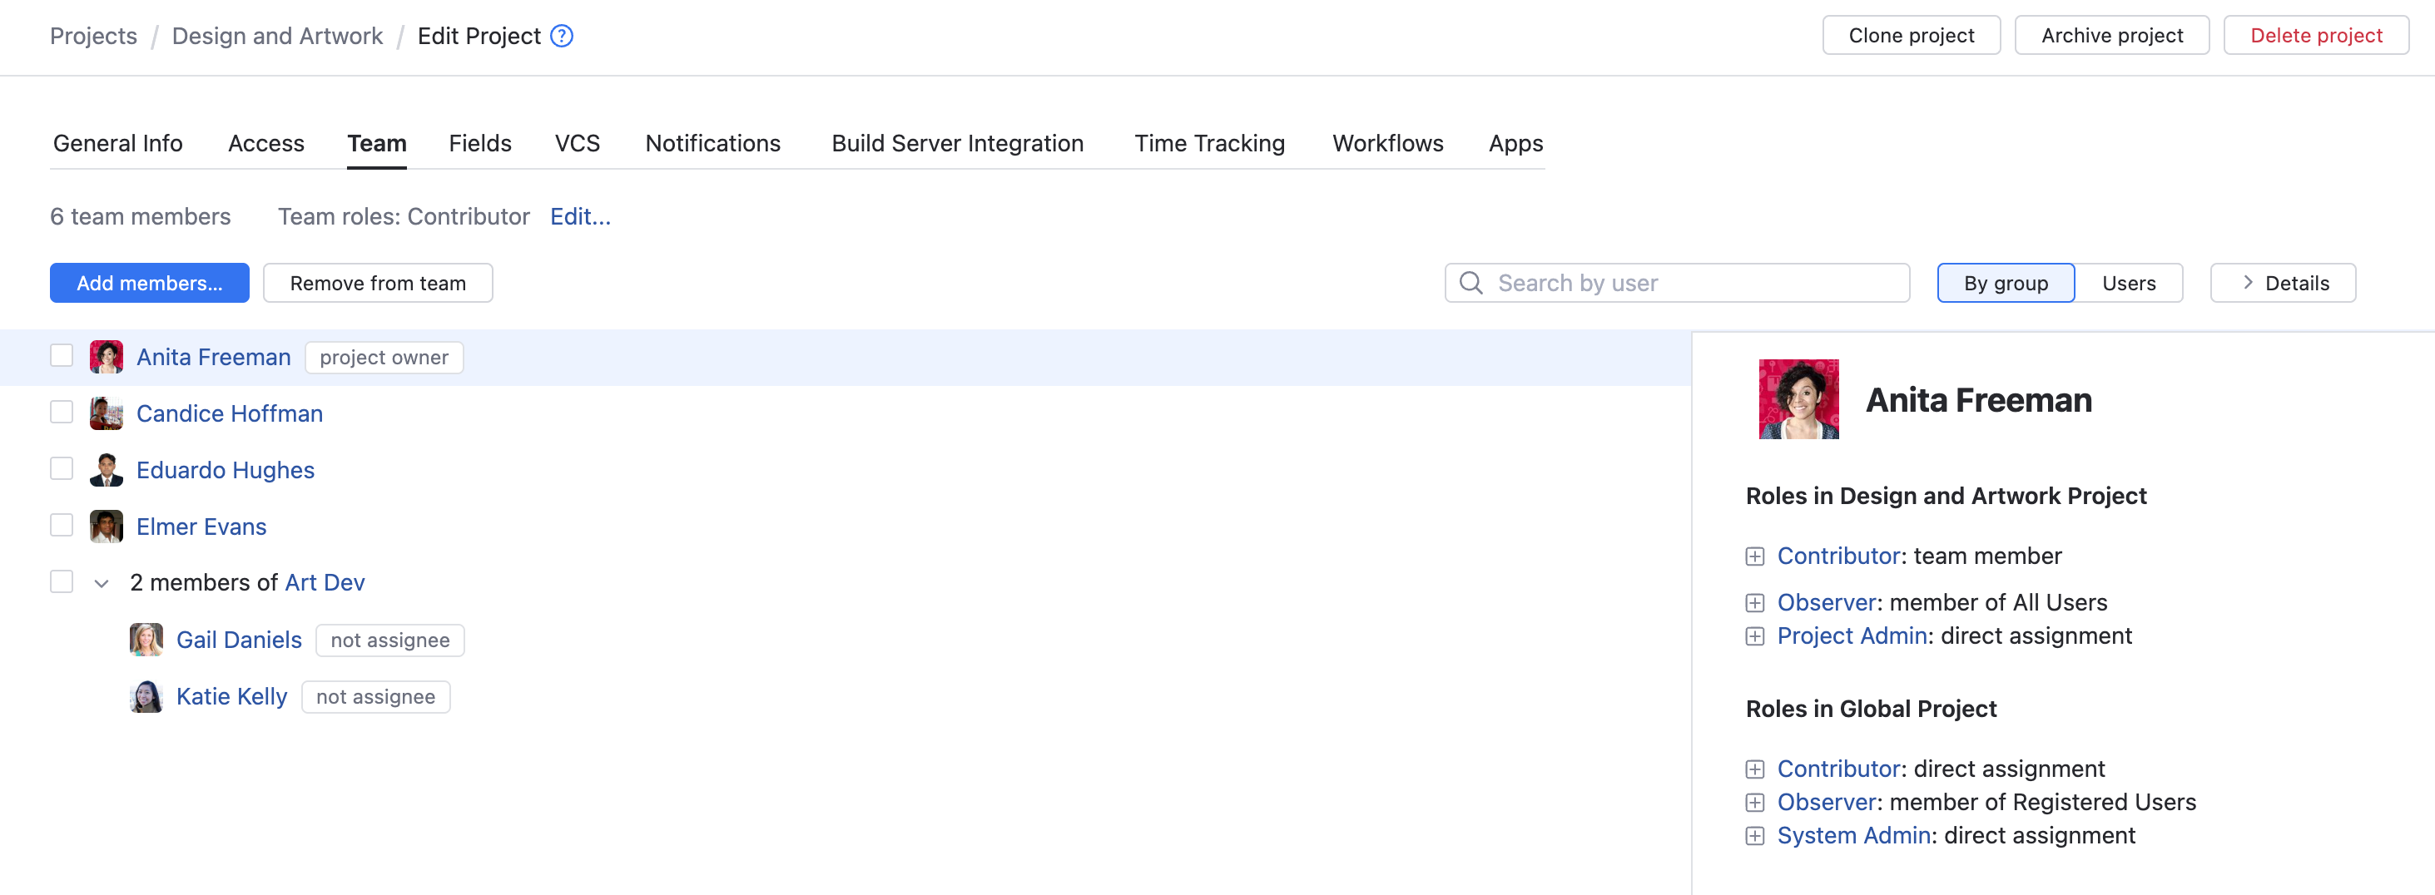This screenshot has height=895, width=2435.
Task: Open the Apps tab
Action: [1515, 144]
